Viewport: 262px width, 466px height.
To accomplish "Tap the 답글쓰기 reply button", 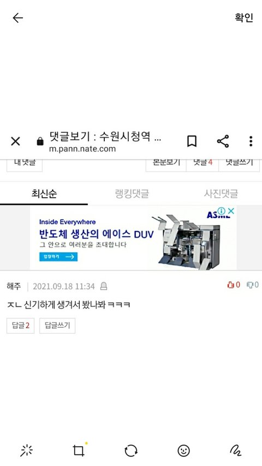I will (x=57, y=326).
